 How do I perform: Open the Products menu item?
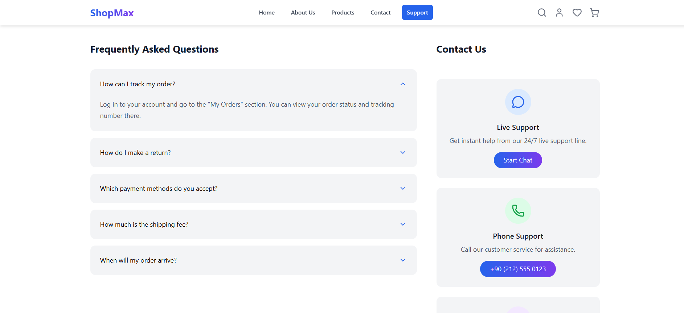coord(343,12)
